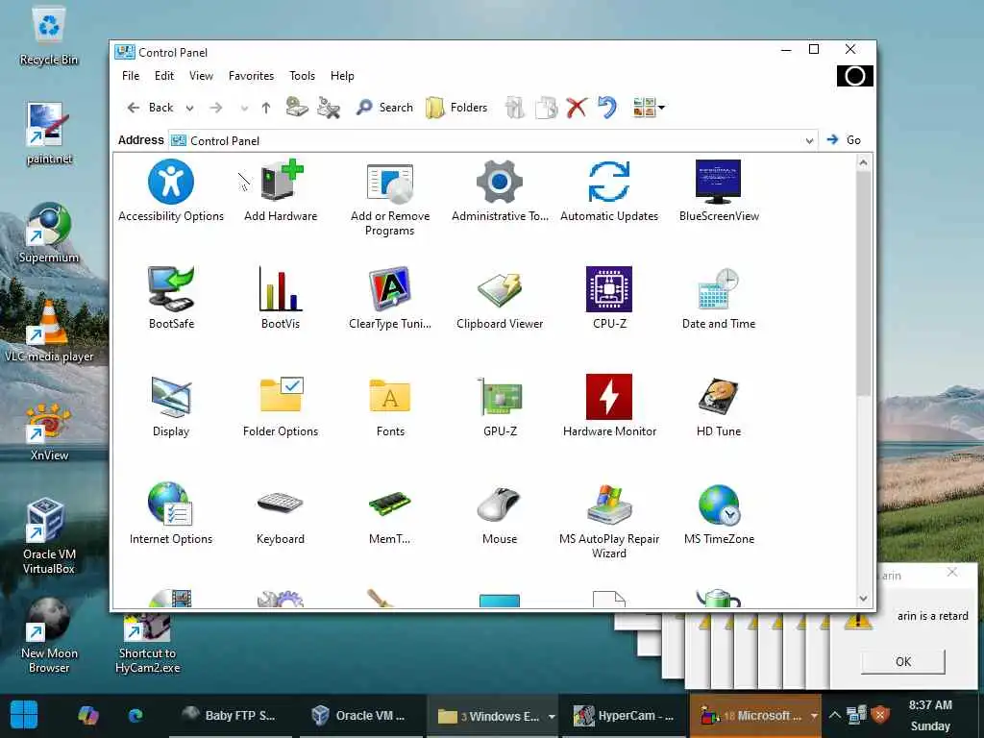984x738 pixels.
Task: Open the View menu
Action: [x=202, y=75]
